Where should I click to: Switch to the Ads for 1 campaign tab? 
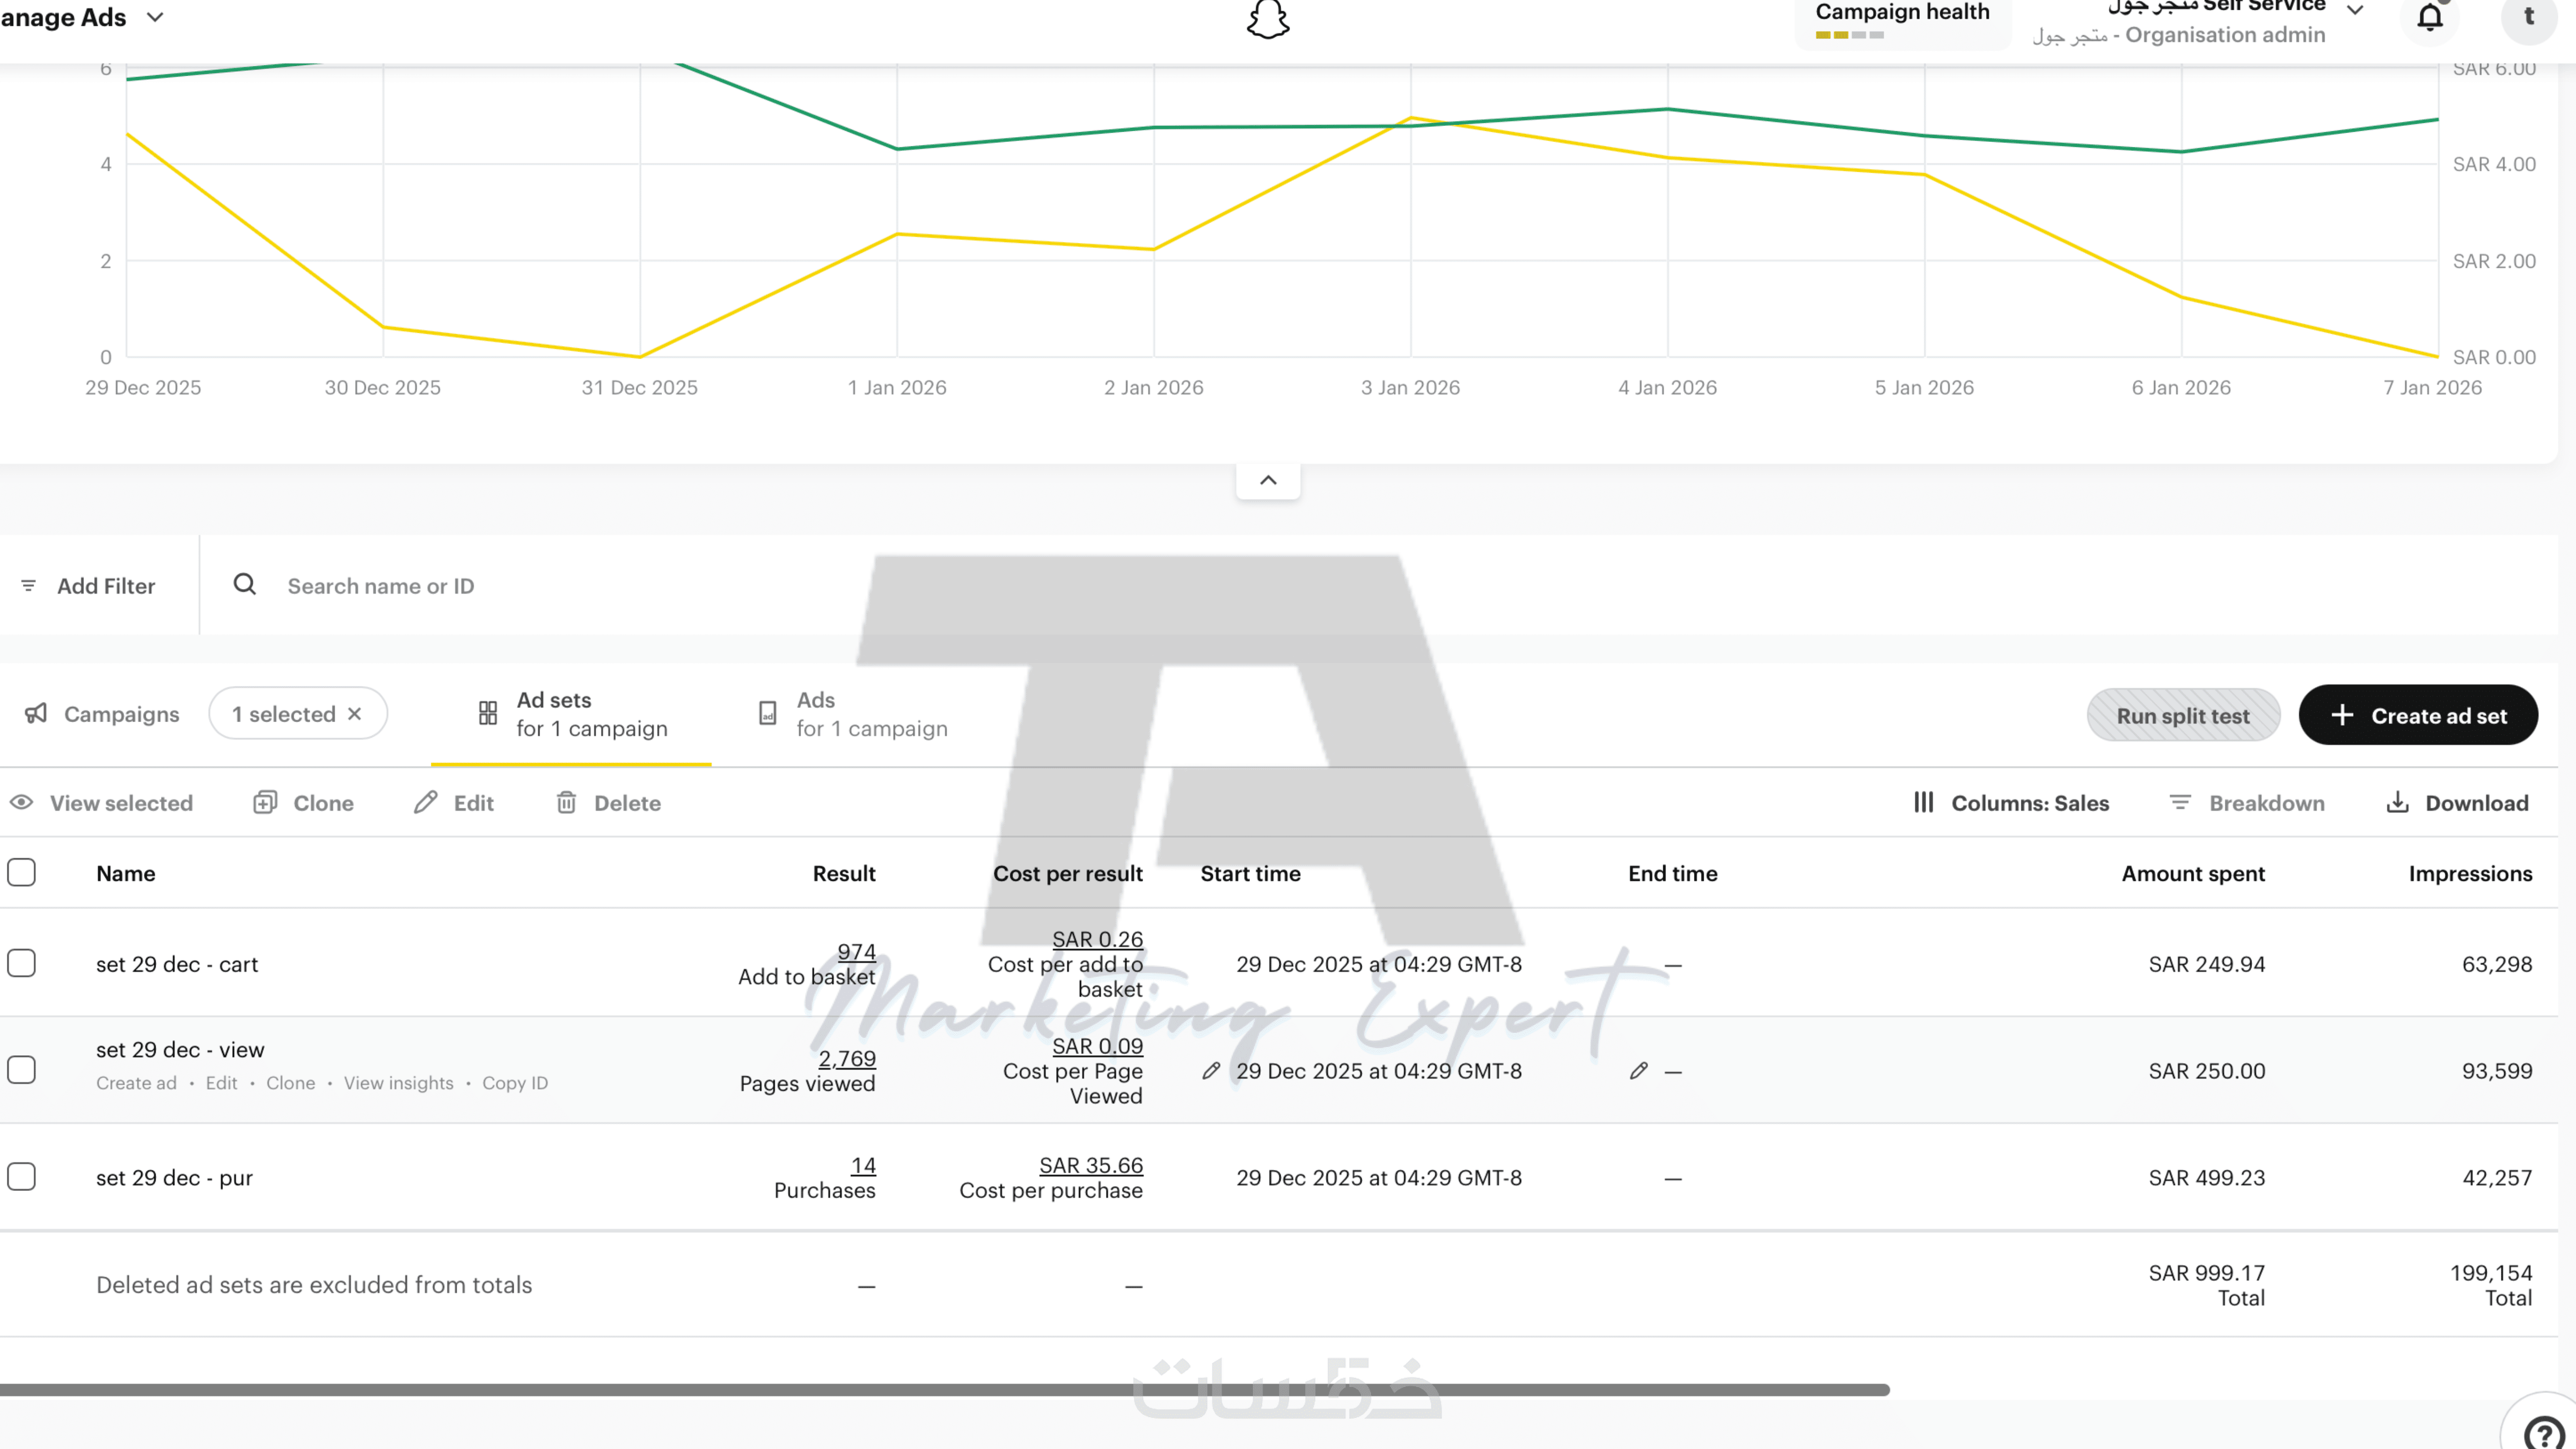pos(852,714)
